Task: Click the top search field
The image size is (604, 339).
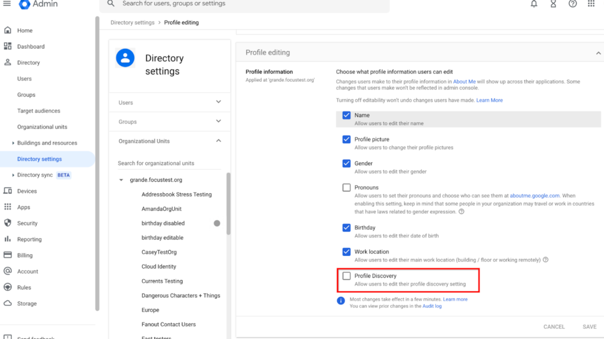Action: [244, 4]
